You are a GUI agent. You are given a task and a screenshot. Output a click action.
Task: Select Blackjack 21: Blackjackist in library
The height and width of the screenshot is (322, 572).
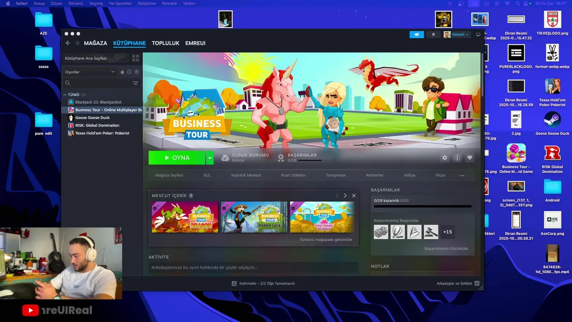pyautogui.click(x=98, y=102)
